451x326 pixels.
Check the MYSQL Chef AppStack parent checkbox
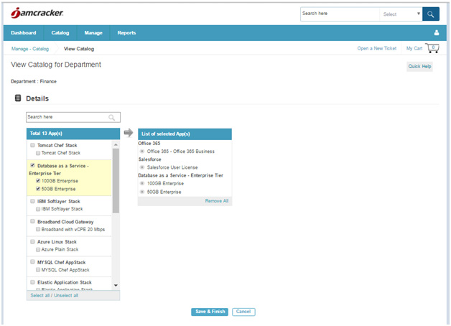coord(32,262)
